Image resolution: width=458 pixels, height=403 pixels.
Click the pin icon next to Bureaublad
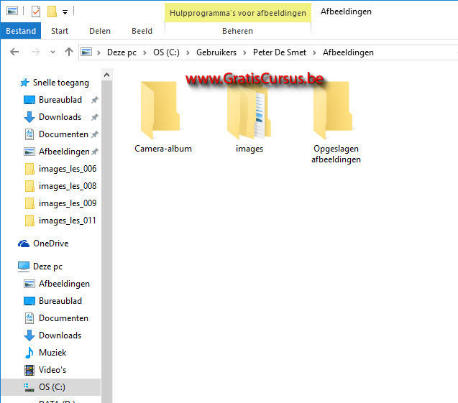(x=95, y=100)
